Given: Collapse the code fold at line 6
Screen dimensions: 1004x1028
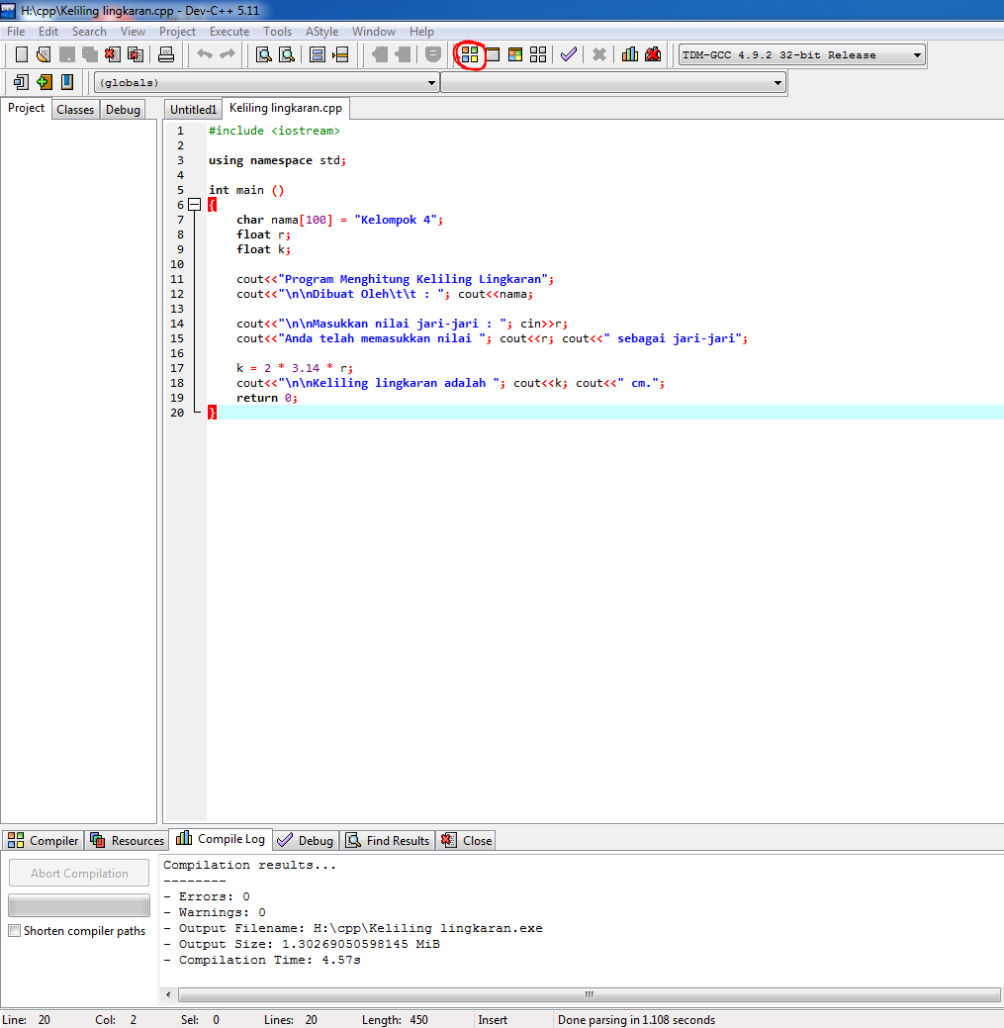Looking at the screenshot, I should coord(195,205).
